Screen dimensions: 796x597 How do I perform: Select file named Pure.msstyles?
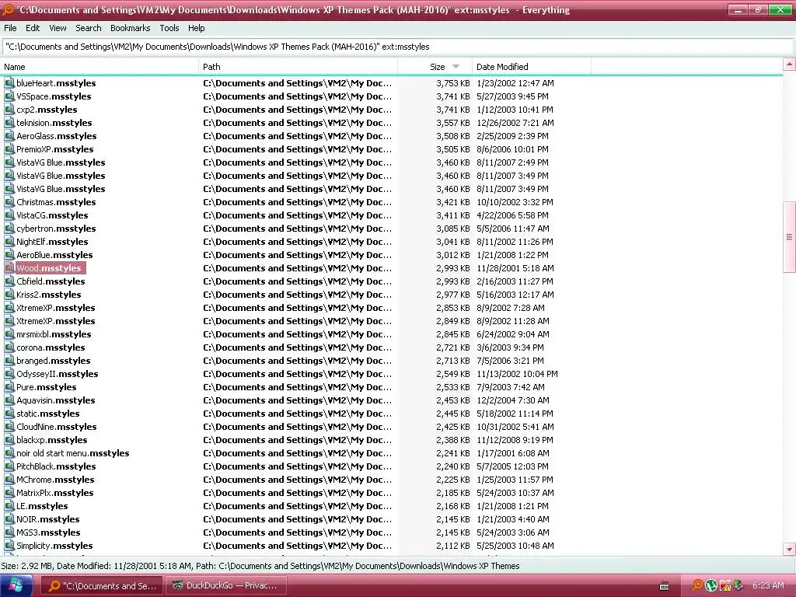(x=46, y=387)
